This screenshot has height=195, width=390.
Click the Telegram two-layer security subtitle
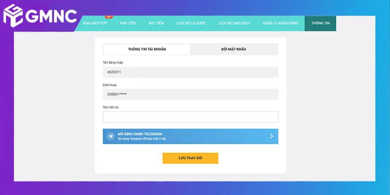tap(142, 139)
